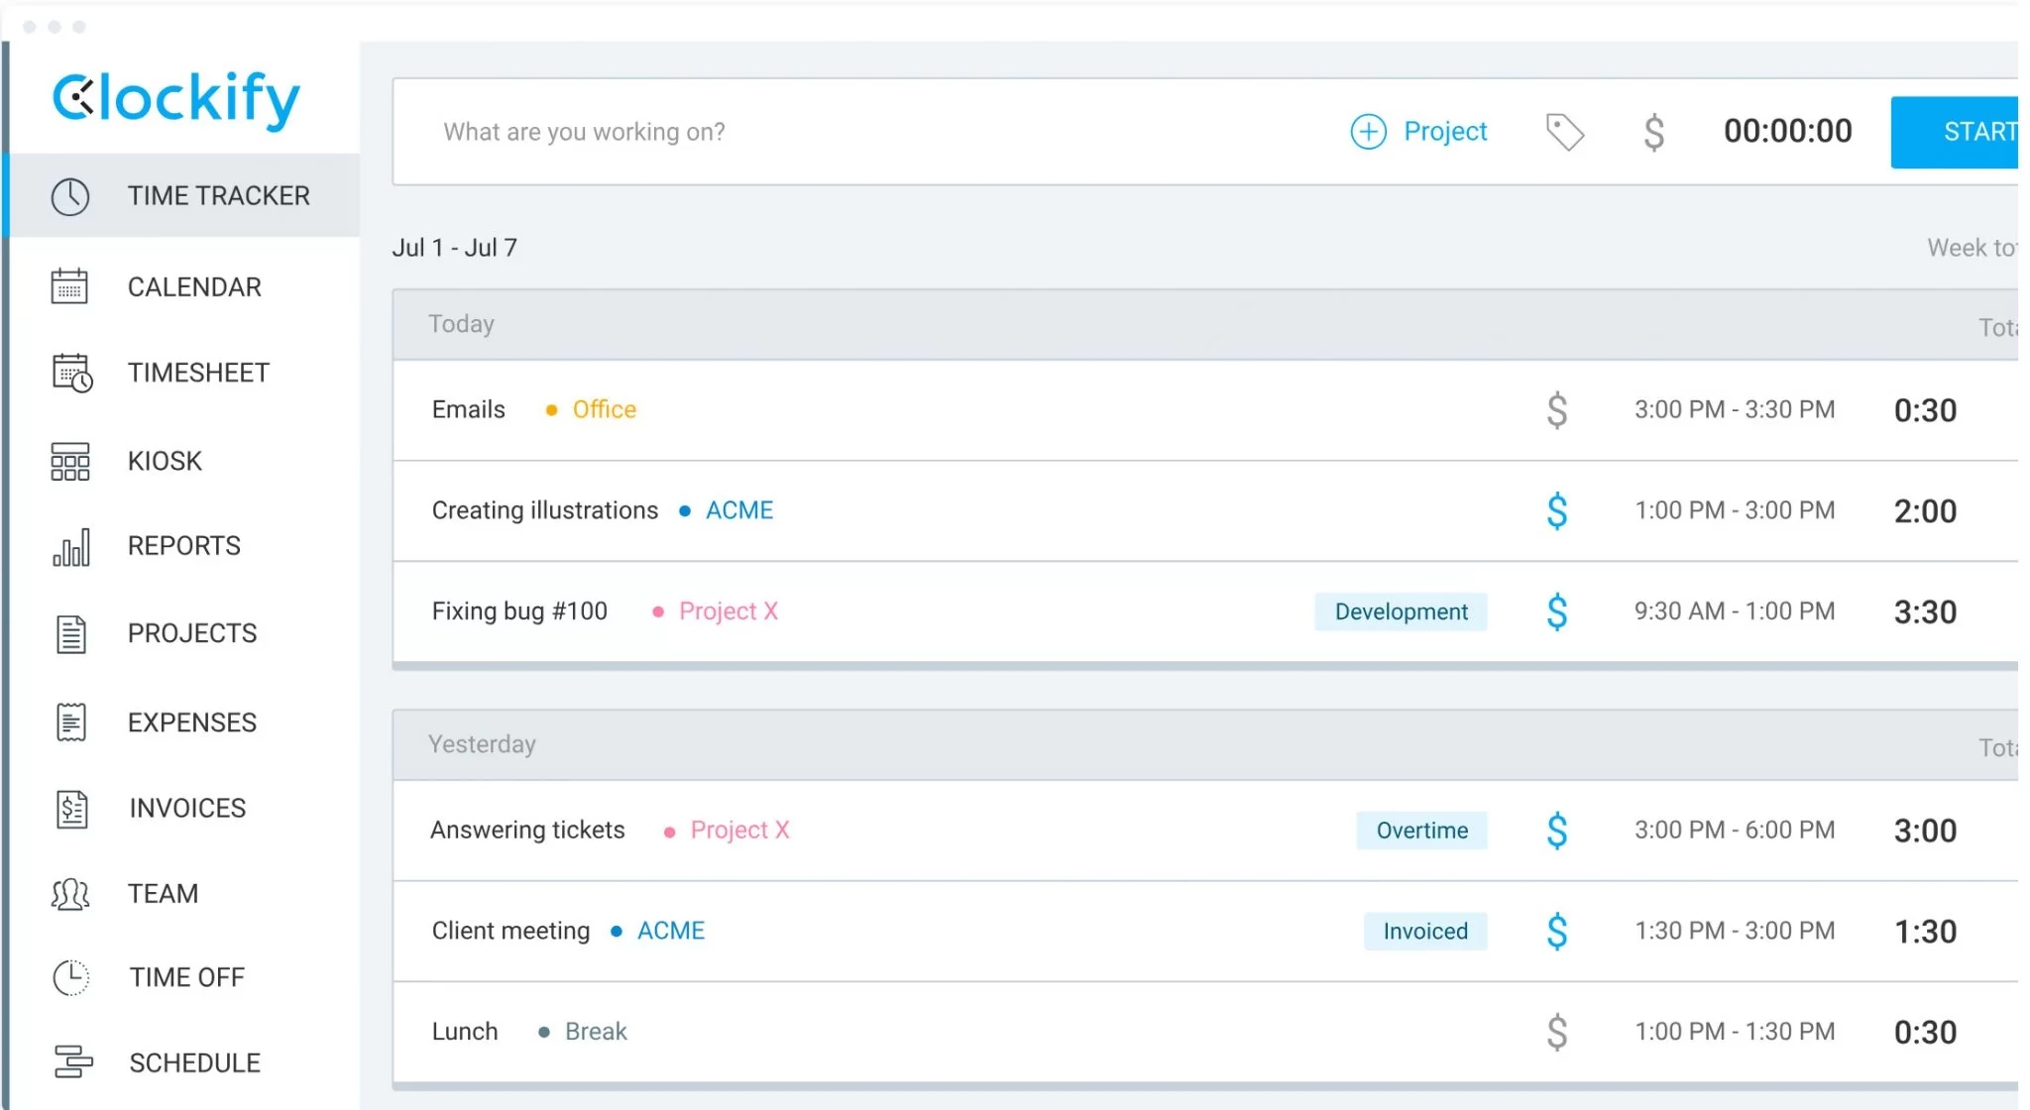Viewport: 2030px width, 1110px height.
Task: Toggle billable status for Creating illustrations entry
Action: pos(1557,511)
